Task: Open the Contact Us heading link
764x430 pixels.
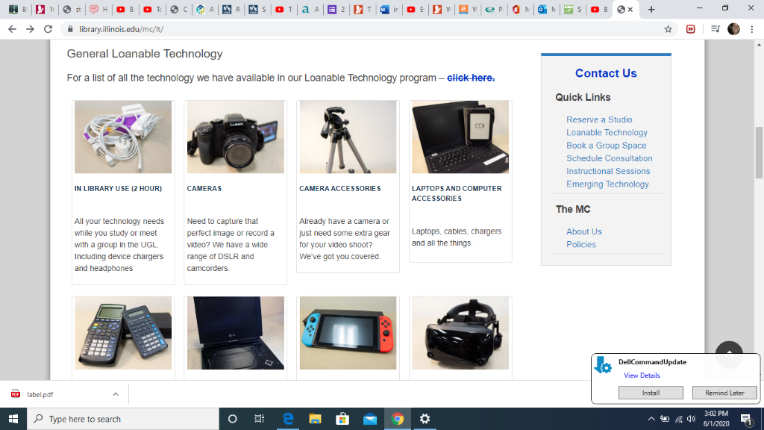Action: pyautogui.click(x=606, y=73)
